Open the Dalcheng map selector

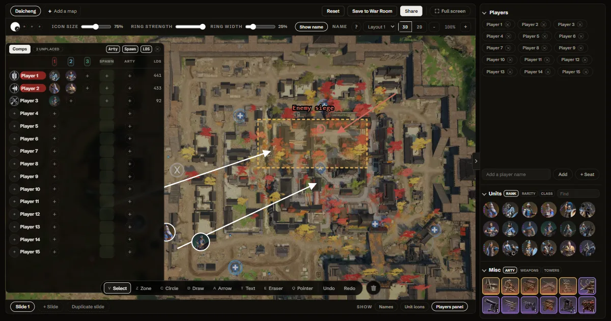[x=25, y=11]
